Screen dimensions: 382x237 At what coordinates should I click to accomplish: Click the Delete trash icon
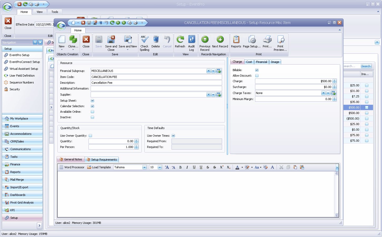click(x=156, y=39)
